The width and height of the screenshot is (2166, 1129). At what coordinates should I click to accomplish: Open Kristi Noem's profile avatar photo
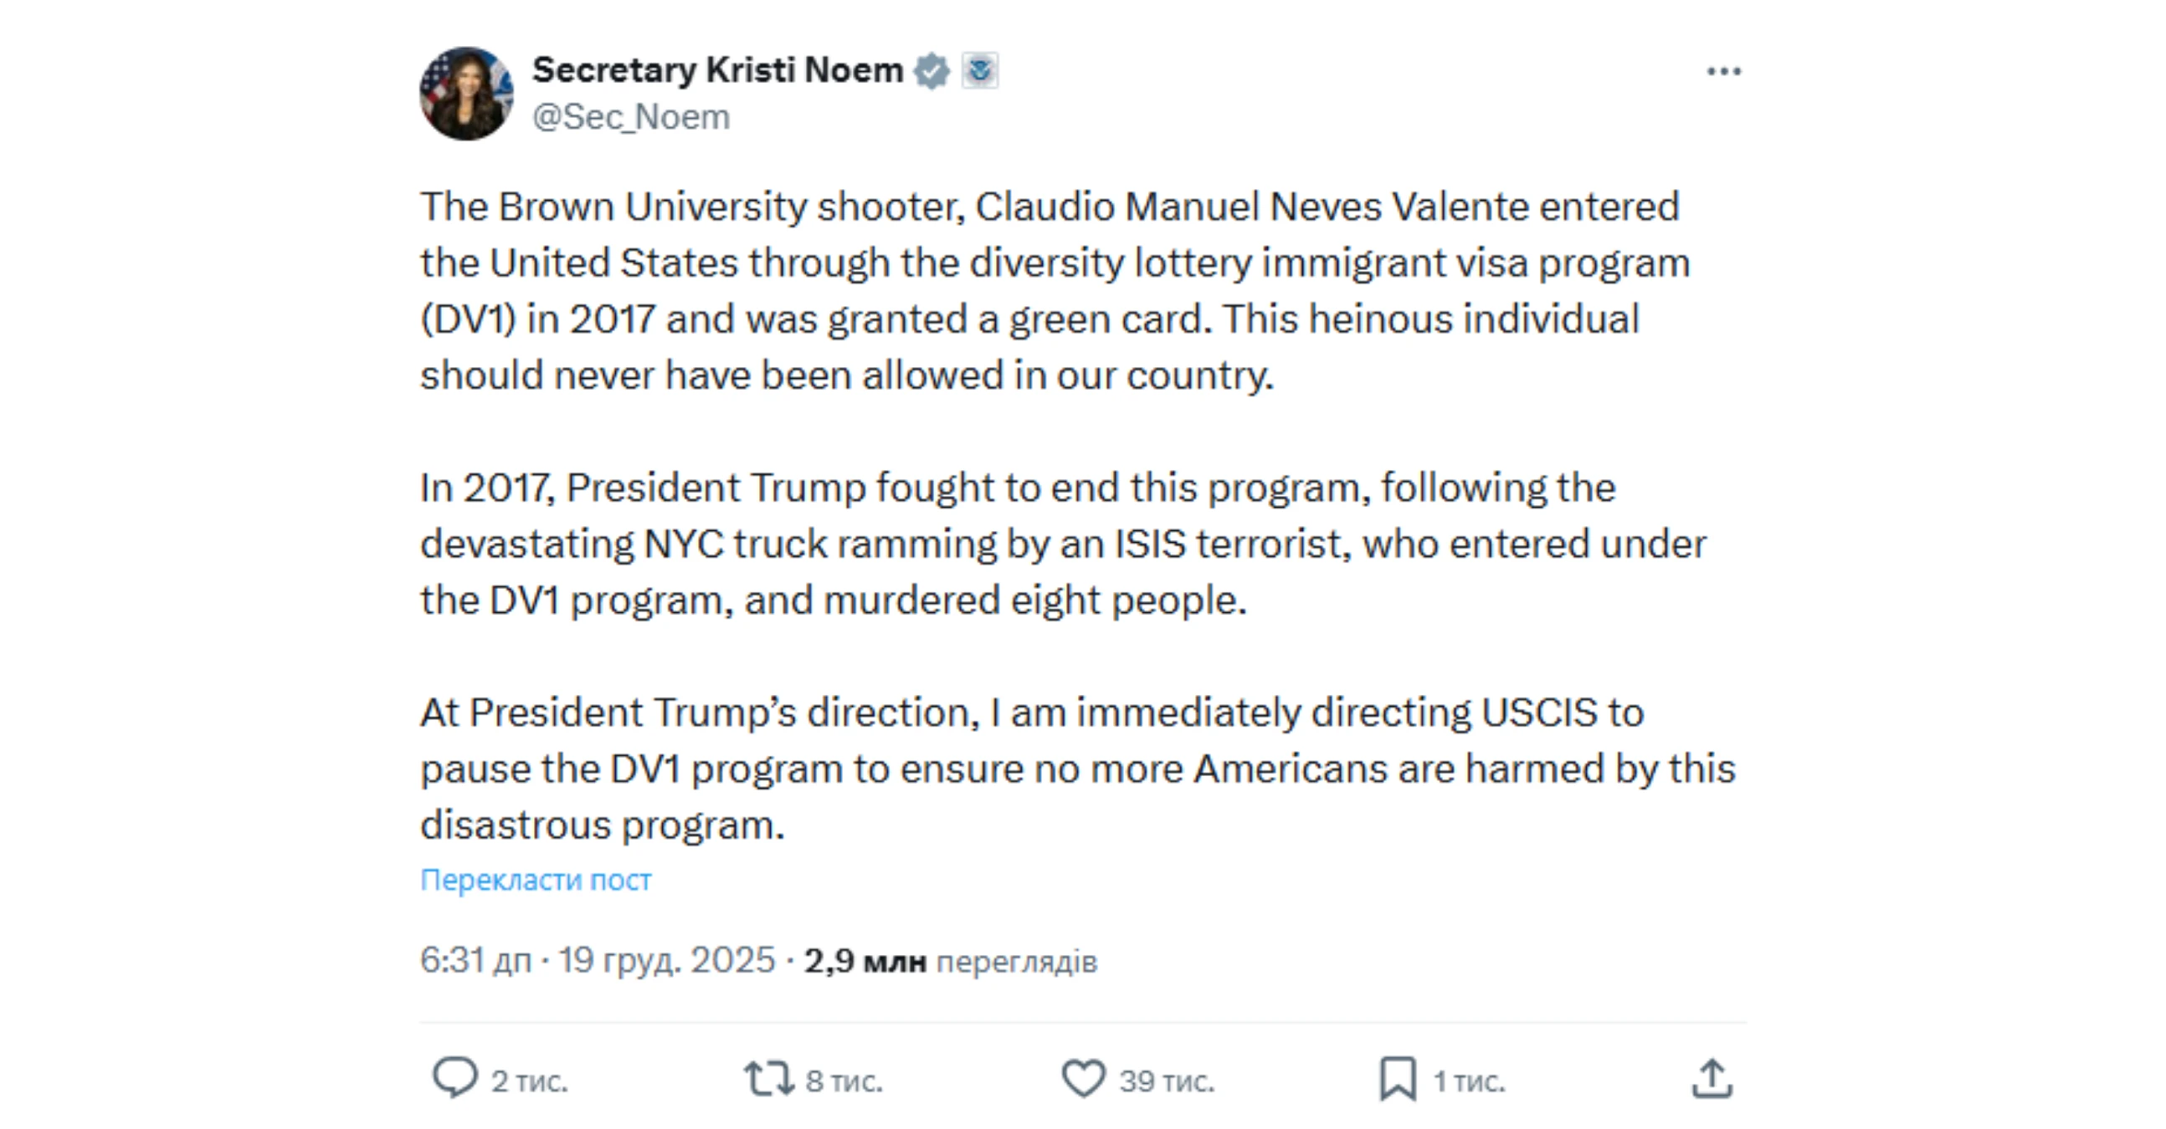[467, 93]
